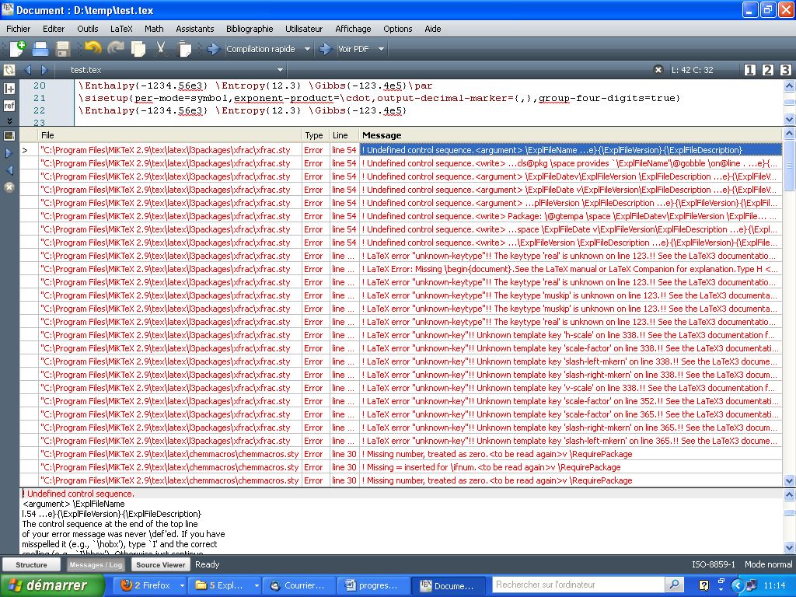Toggle the Structure panel

31,564
